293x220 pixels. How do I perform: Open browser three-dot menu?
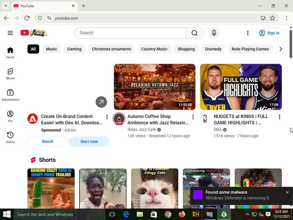pos(287,18)
